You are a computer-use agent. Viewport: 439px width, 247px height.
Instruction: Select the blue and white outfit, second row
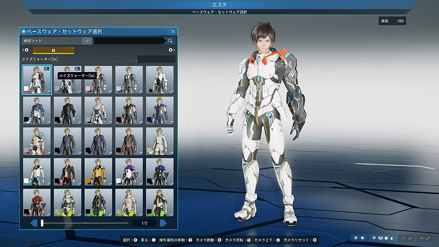point(37,111)
